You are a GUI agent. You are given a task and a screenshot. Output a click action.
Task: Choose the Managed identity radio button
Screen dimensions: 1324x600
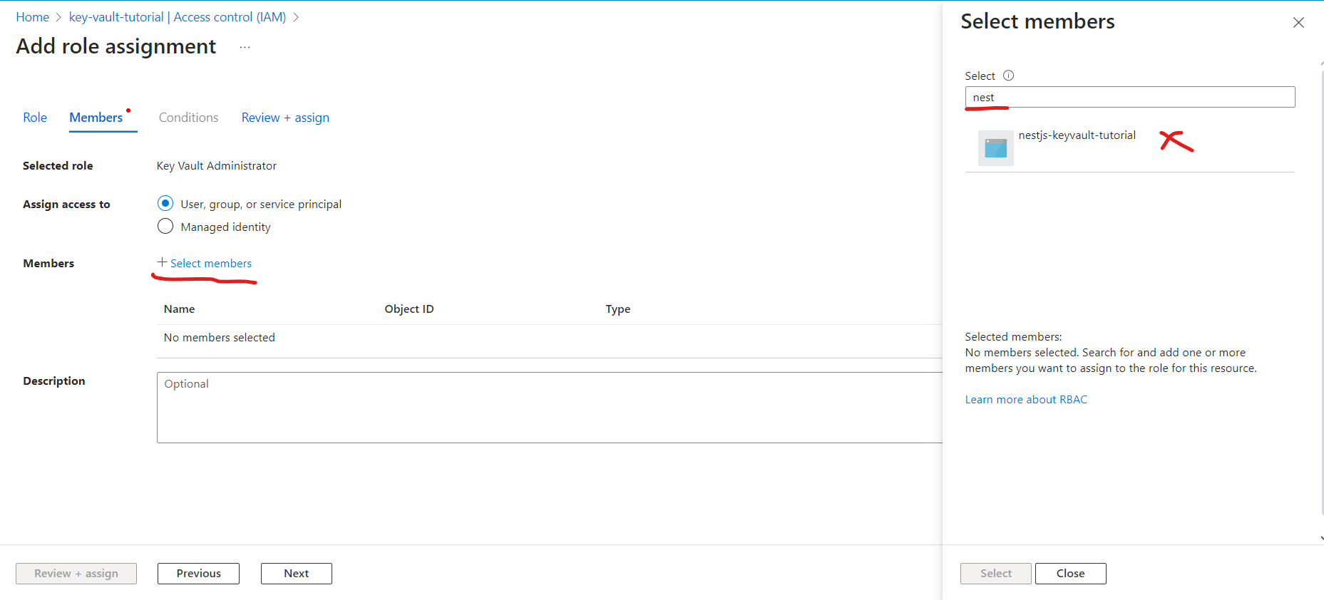pyautogui.click(x=165, y=227)
